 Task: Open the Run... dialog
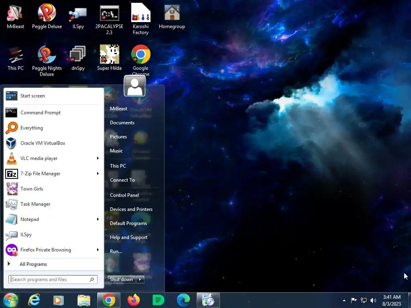[x=116, y=251]
